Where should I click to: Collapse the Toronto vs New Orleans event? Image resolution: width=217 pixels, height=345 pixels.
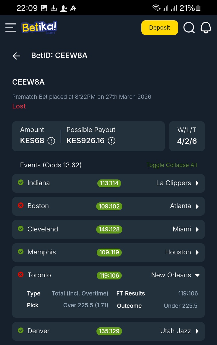click(197, 275)
